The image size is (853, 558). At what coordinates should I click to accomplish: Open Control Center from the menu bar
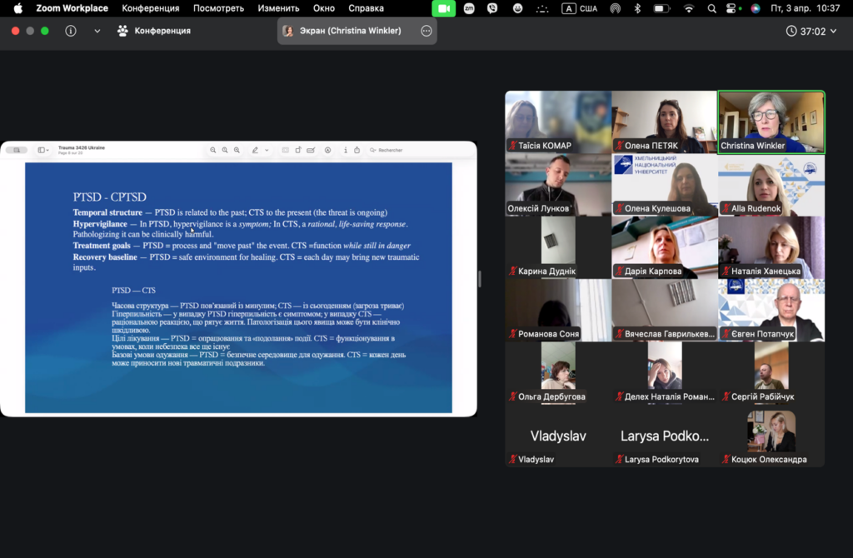(x=733, y=8)
